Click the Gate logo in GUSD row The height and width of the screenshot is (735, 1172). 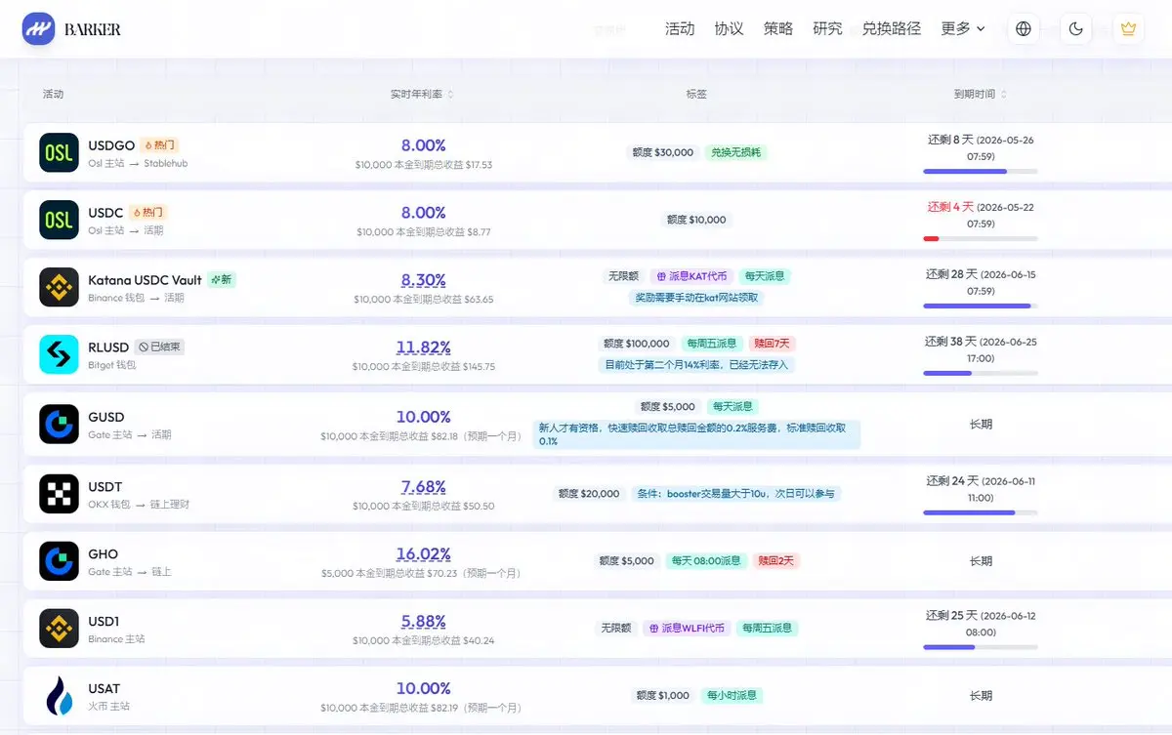[59, 425]
